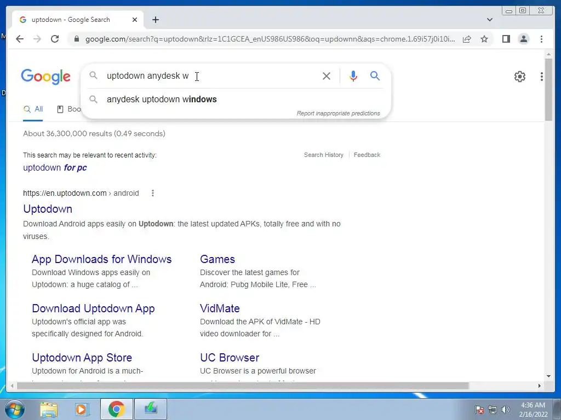Click the Feedback link
This screenshot has width=561, height=420.
tap(367, 155)
